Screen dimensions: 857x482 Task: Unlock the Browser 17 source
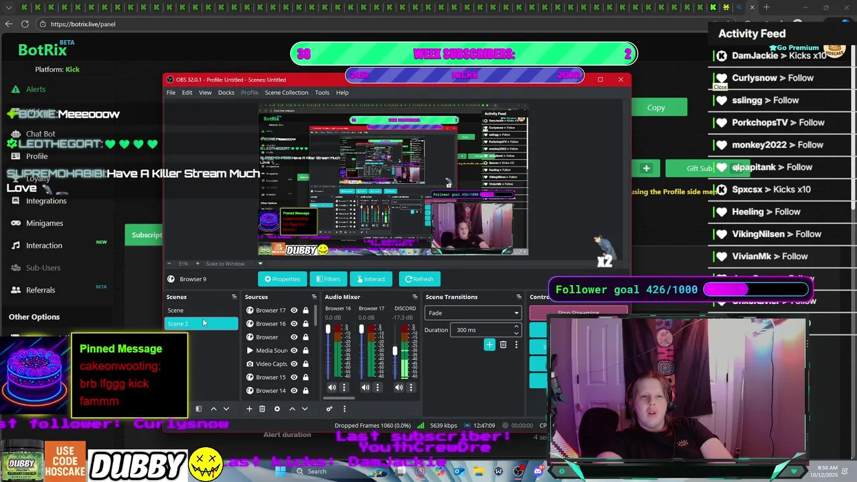click(306, 311)
